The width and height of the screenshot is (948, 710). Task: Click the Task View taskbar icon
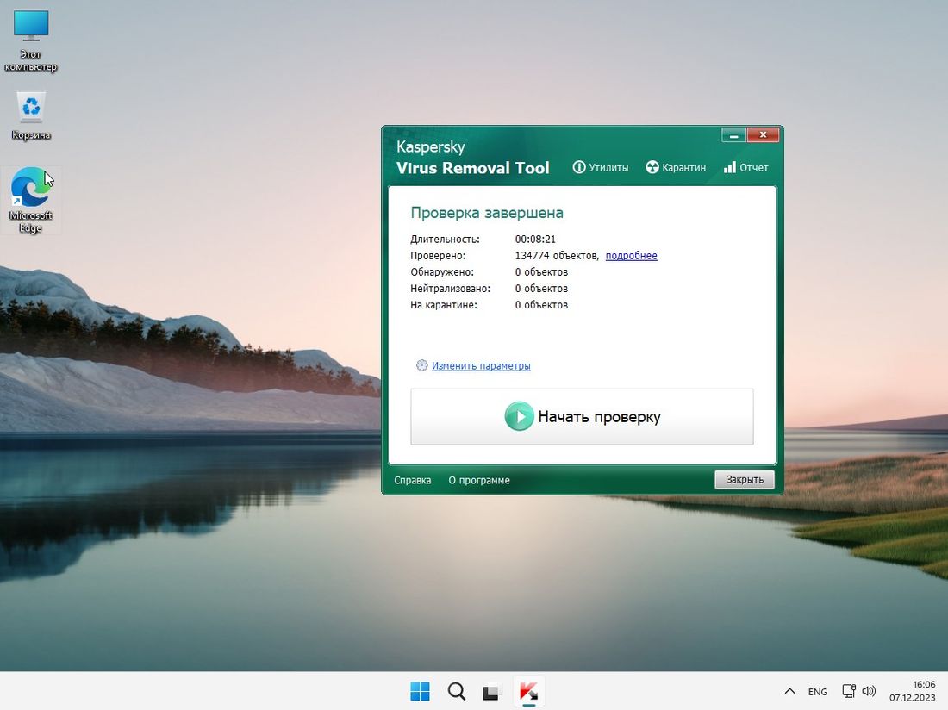[491, 691]
